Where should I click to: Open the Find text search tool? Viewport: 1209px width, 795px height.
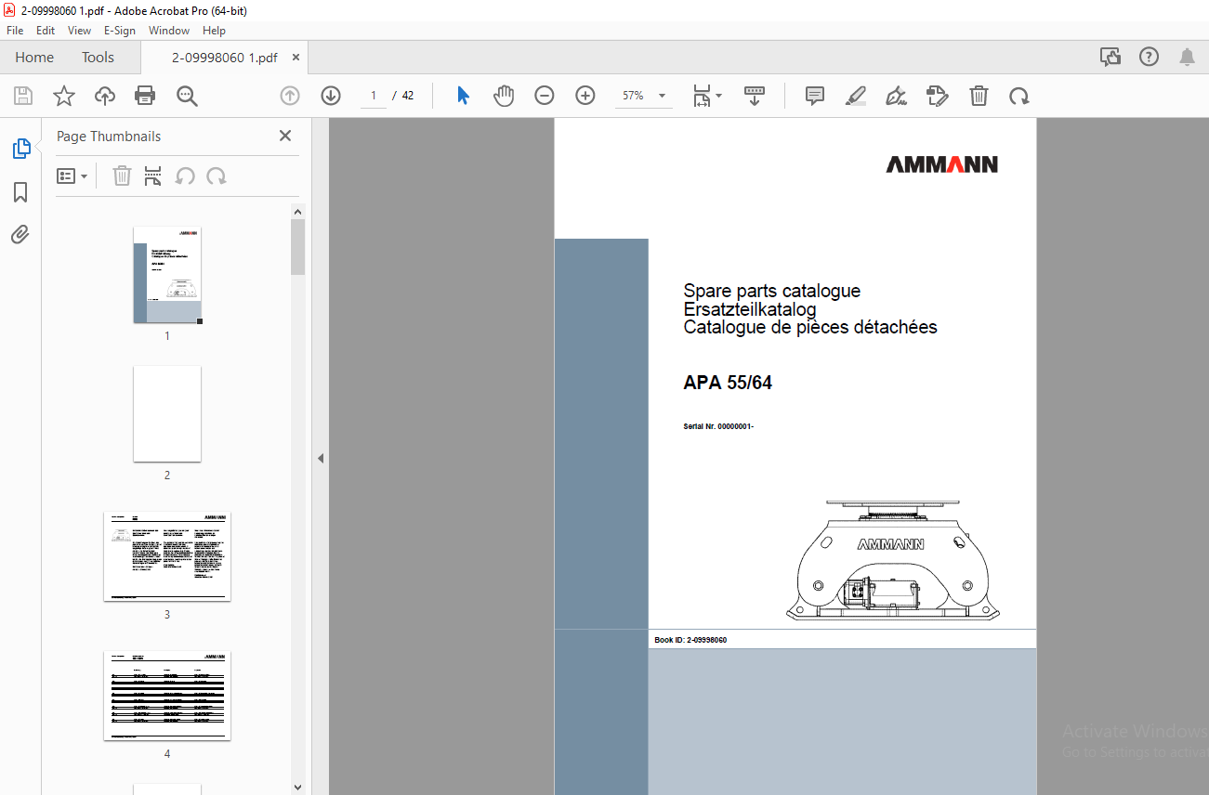pyautogui.click(x=187, y=96)
